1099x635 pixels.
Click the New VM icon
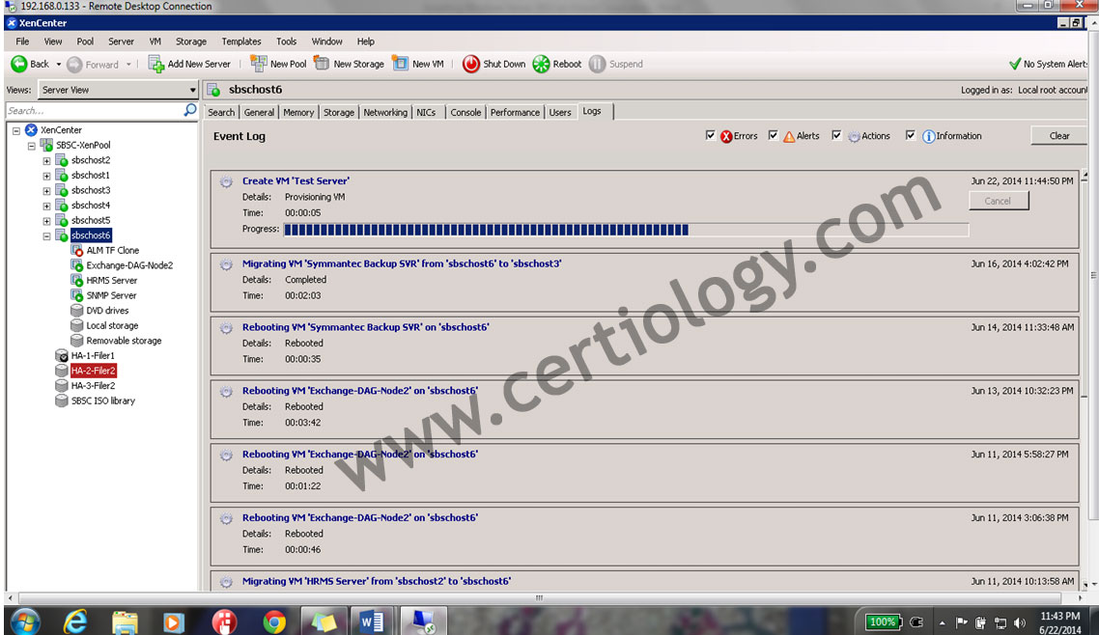pyautogui.click(x=400, y=64)
